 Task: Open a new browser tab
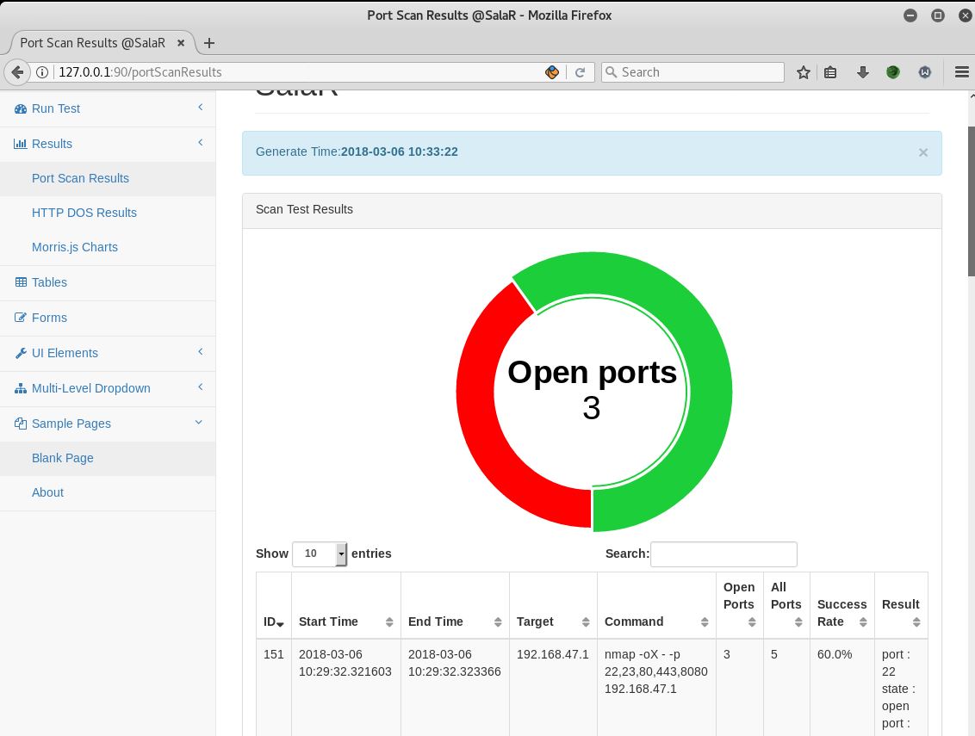pyautogui.click(x=209, y=43)
